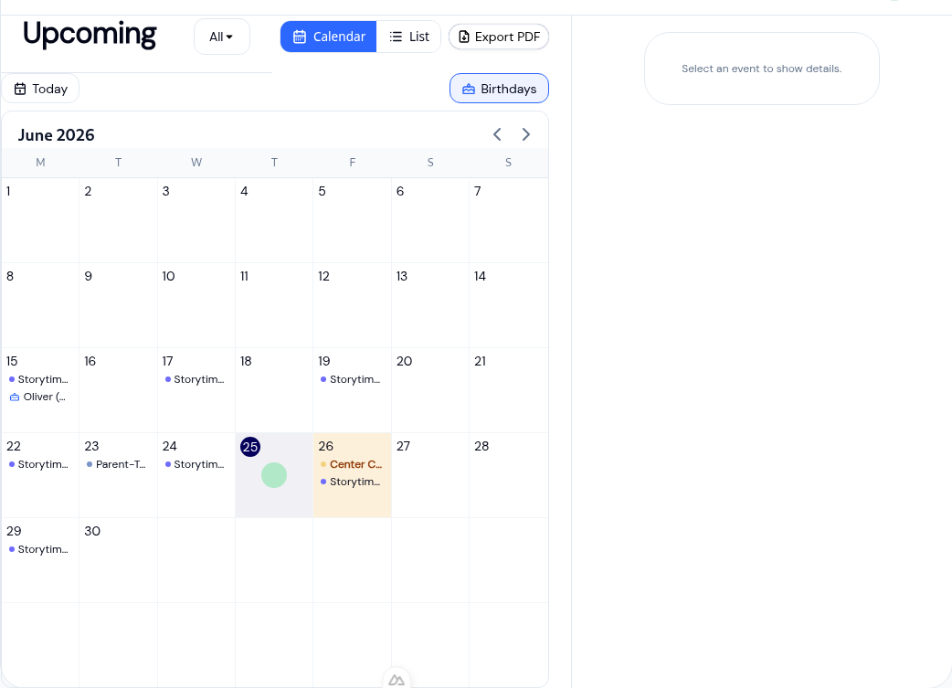The height and width of the screenshot is (689, 952).
Task: Open Storytime event on June 24
Action: coord(196,464)
